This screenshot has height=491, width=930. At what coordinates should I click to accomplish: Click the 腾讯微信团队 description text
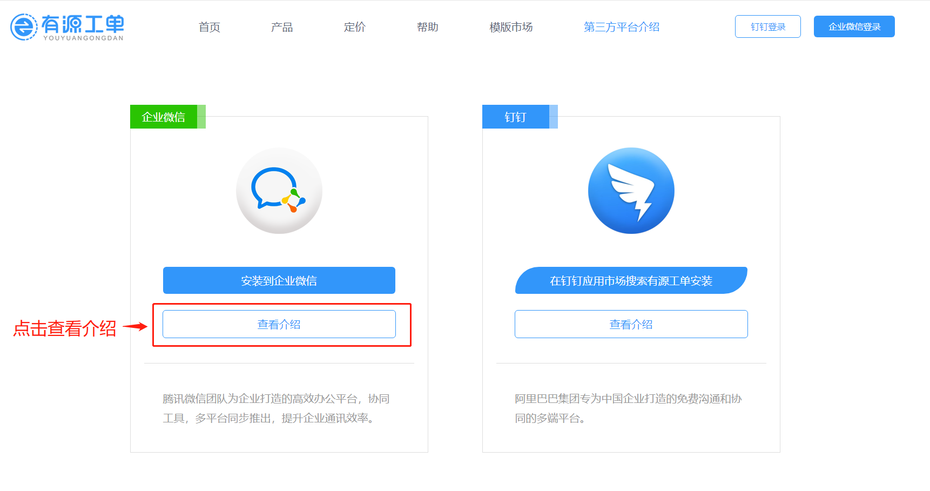[276, 408]
